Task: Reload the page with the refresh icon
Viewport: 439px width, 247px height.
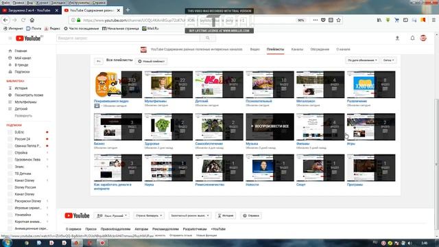Action: pyautogui.click(x=23, y=20)
